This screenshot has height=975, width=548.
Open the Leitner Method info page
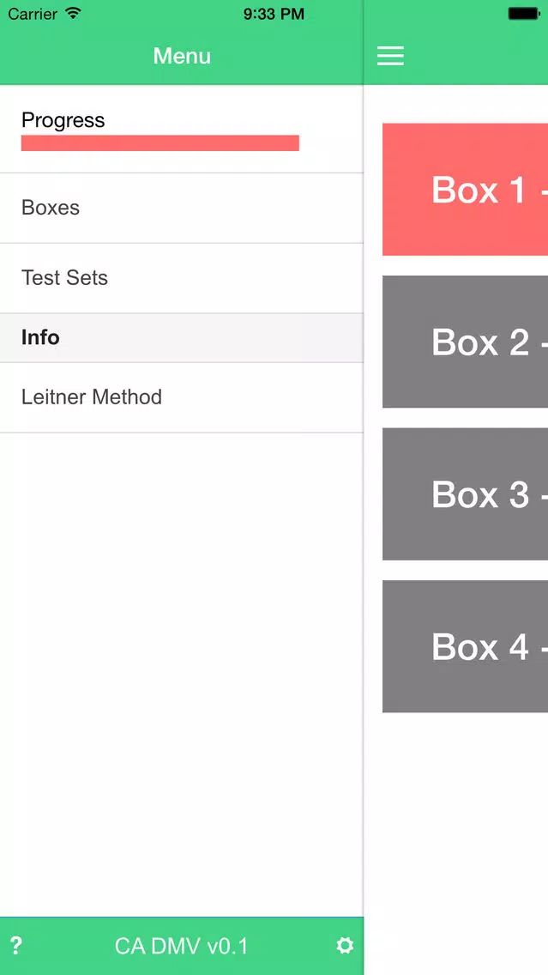[182, 397]
